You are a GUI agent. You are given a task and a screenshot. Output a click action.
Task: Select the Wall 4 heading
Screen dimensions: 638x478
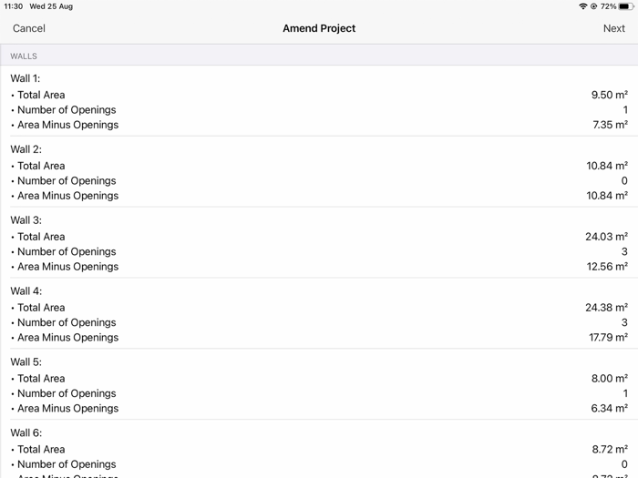tap(26, 291)
